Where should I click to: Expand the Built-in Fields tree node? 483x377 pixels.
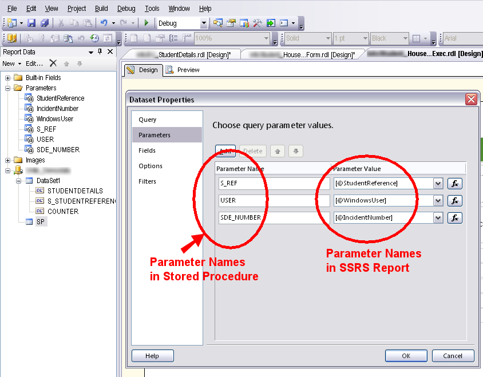tap(8, 78)
